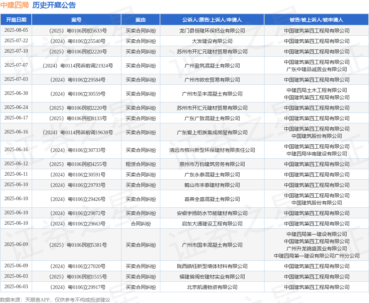
Task: Select case number (2024)粤0106立25540号
Action: (x=78, y=41)
